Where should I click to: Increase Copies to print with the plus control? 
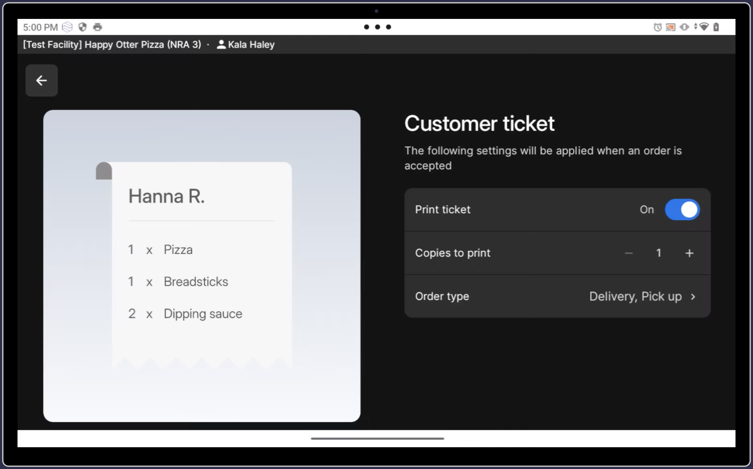click(x=689, y=253)
